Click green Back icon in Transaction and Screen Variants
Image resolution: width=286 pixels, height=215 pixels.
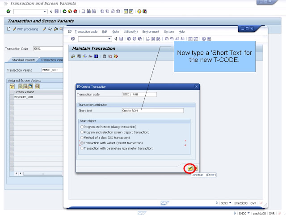64,11
